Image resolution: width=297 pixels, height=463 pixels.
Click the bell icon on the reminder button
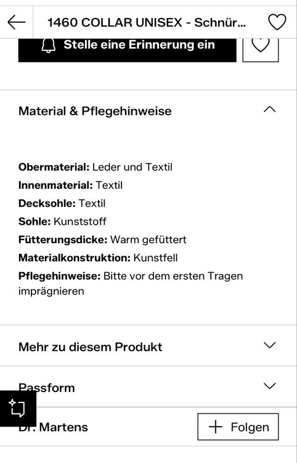(48, 46)
